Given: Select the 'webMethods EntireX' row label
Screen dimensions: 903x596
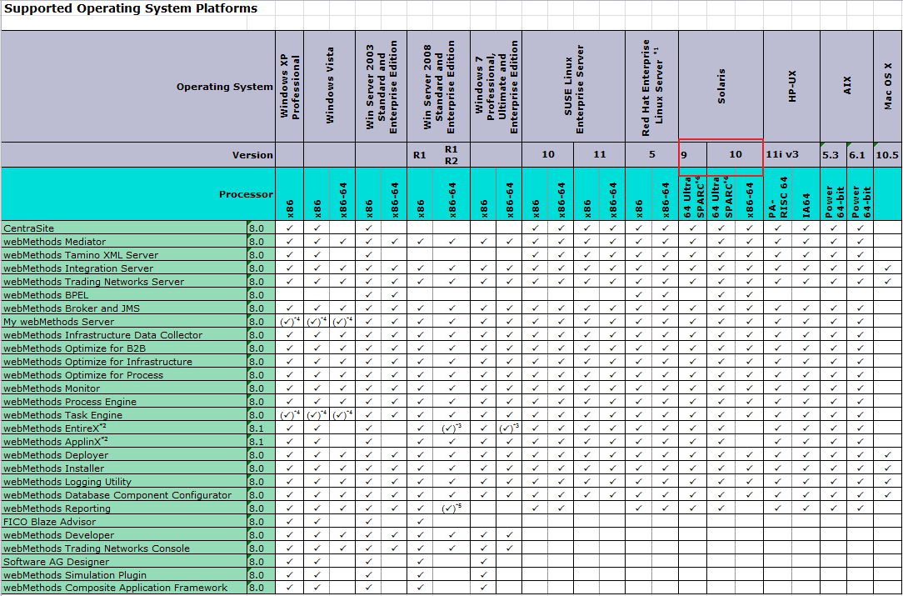Looking at the screenshot, I should [124, 428].
